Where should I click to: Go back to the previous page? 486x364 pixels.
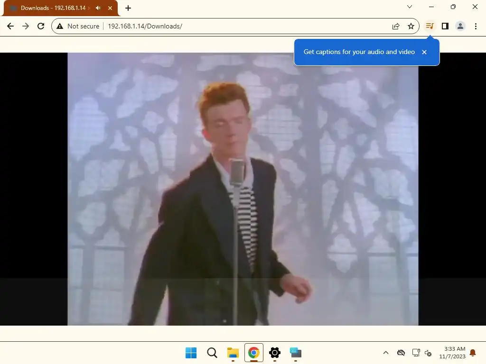(x=10, y=27)
